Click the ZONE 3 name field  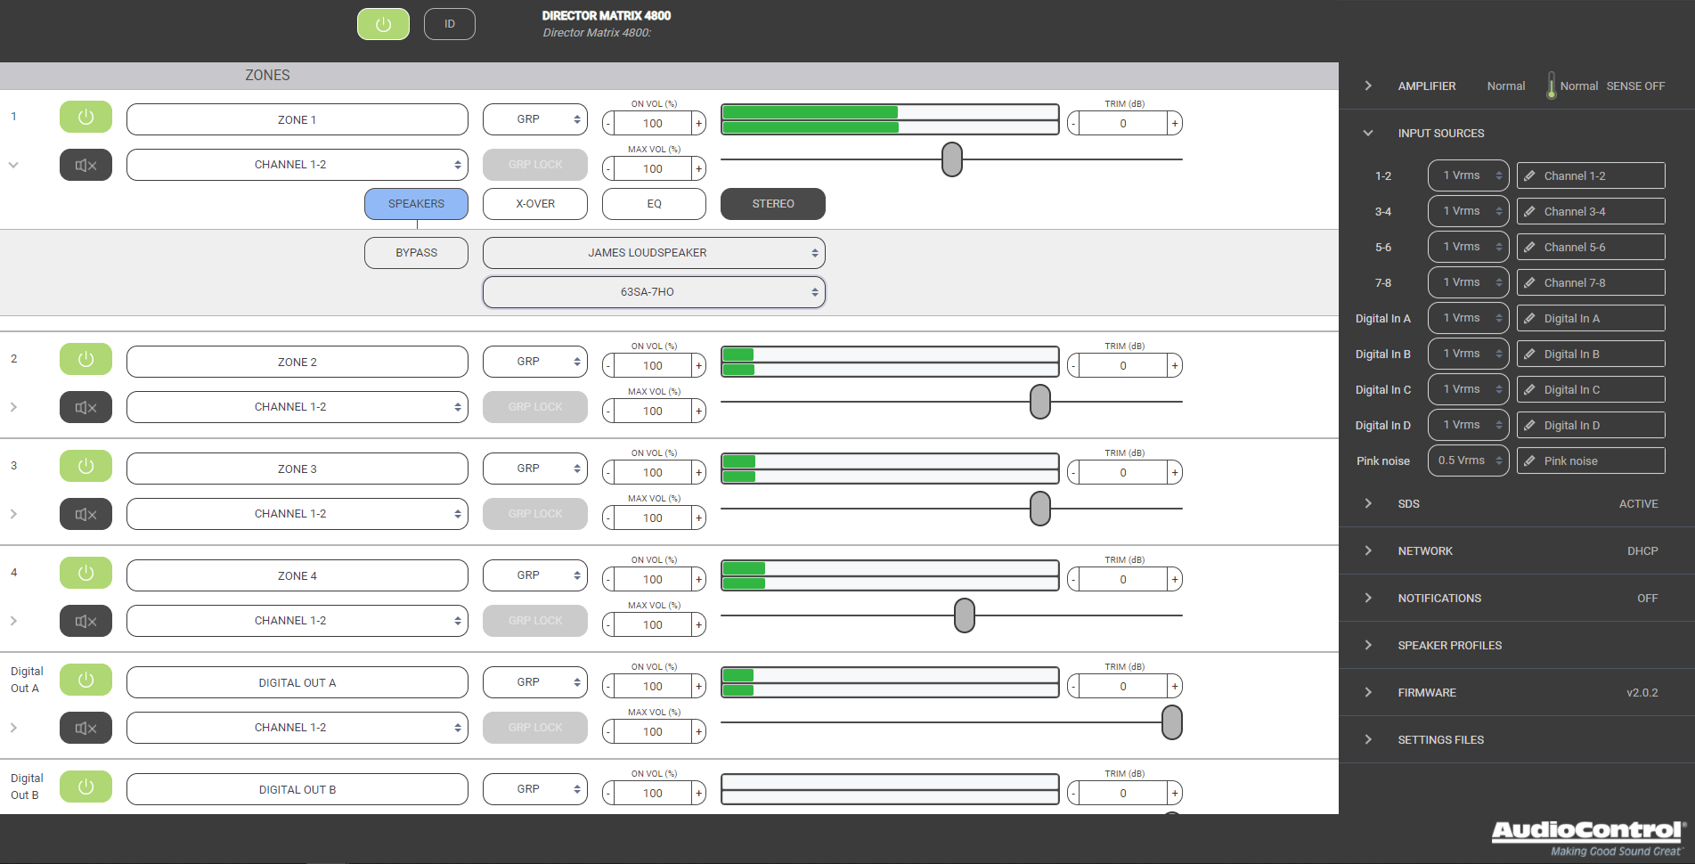pyautogui.click(x=297, y=469)
